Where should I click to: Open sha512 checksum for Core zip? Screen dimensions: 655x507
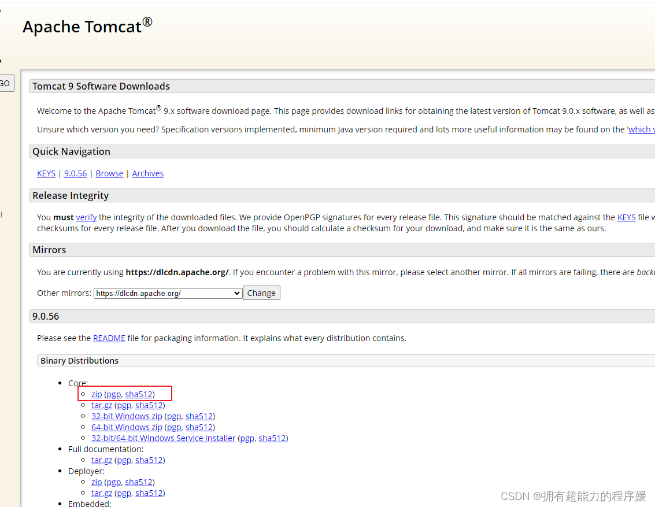click(139, 394)
